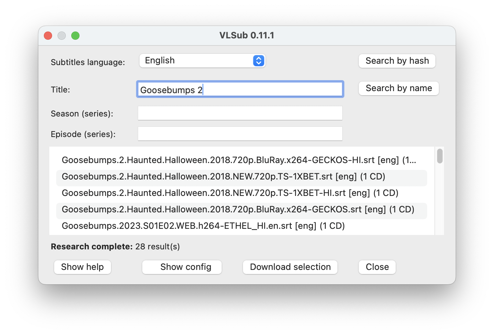Viewport: 494px width, 335px height.
Task: Click the Search by hash button
Action: pos(397,61)
